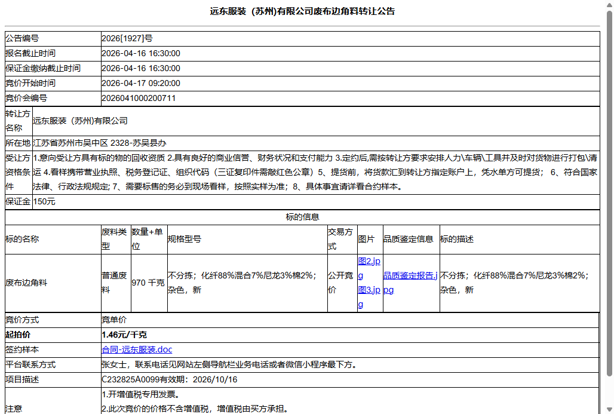Viewport: 614px width, 414px height.
Task: Click the 保证金缴纳截止时间 label
Action: pos(43,68)
